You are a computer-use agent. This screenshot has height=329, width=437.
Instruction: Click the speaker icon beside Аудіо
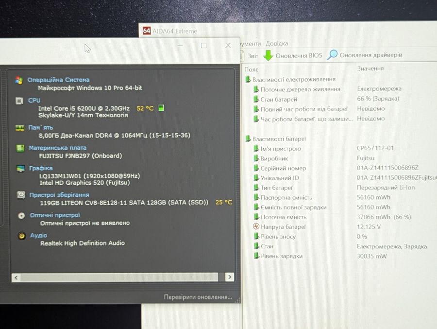point(22,236)
